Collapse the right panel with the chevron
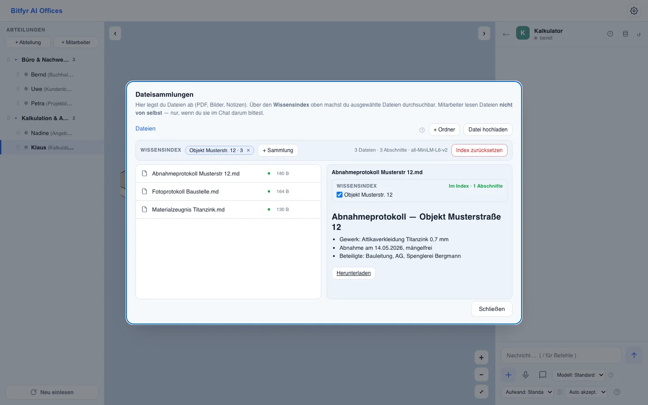Screen dimensions: 648x405 click(484, 33)
